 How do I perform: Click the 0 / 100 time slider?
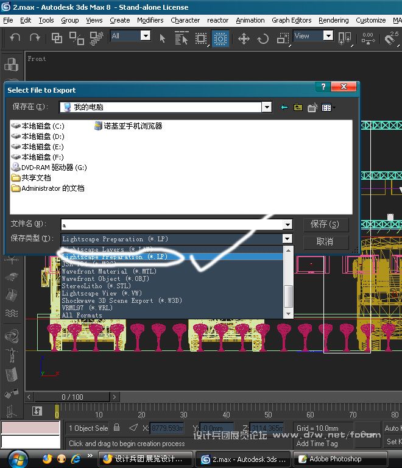coord(72,397)
